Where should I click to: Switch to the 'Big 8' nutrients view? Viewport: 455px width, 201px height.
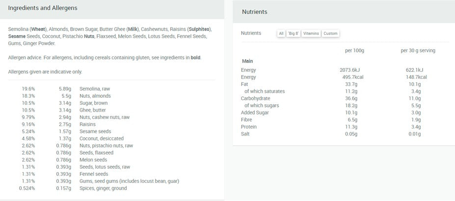click(293, 34)
